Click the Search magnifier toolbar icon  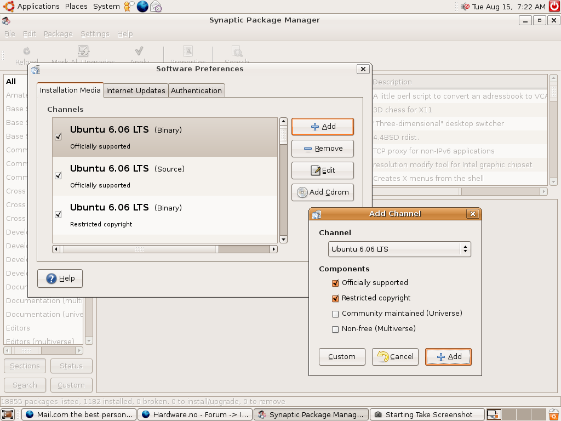pos(237,51)
